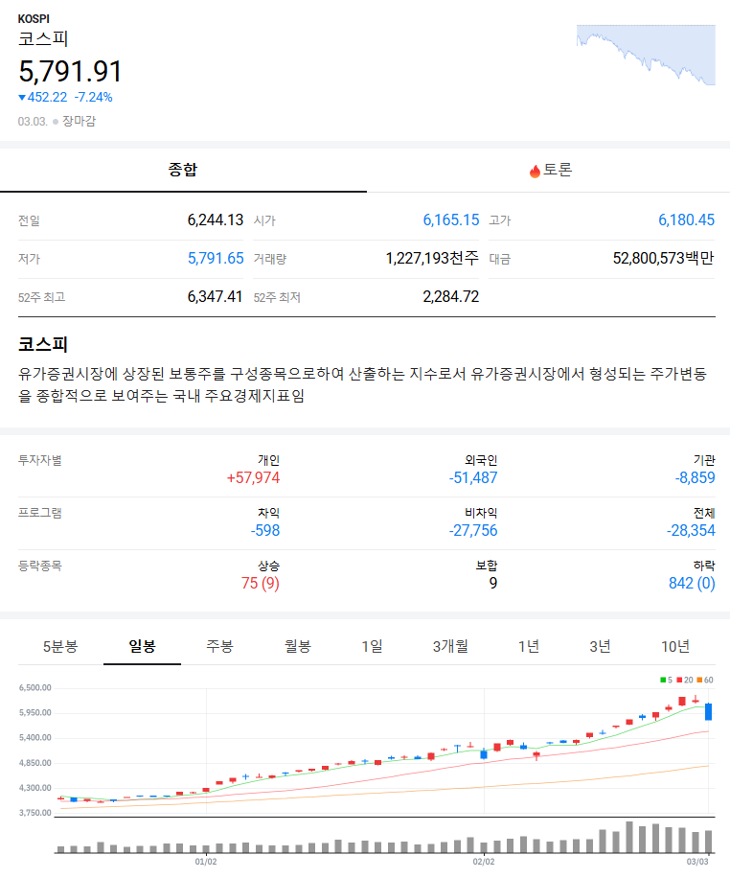The width and height of the screenshot is (730, 878).
Task: Click the 02/02 date axis label
Action: coord(484,862)
